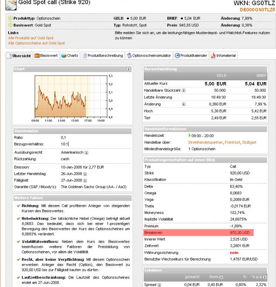Open the Produktbeschreibung tab
The image size is (276, 287).
click(x=103, y=56)
